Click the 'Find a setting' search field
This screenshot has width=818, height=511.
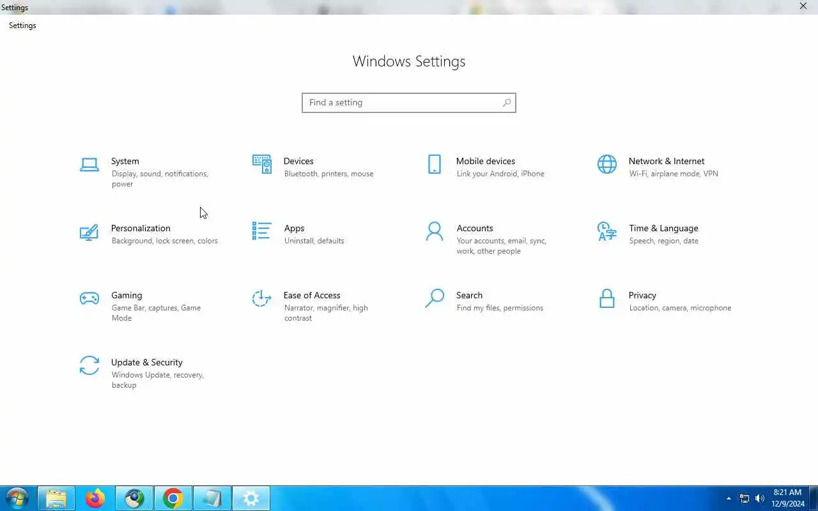click(x=409, y=102)
